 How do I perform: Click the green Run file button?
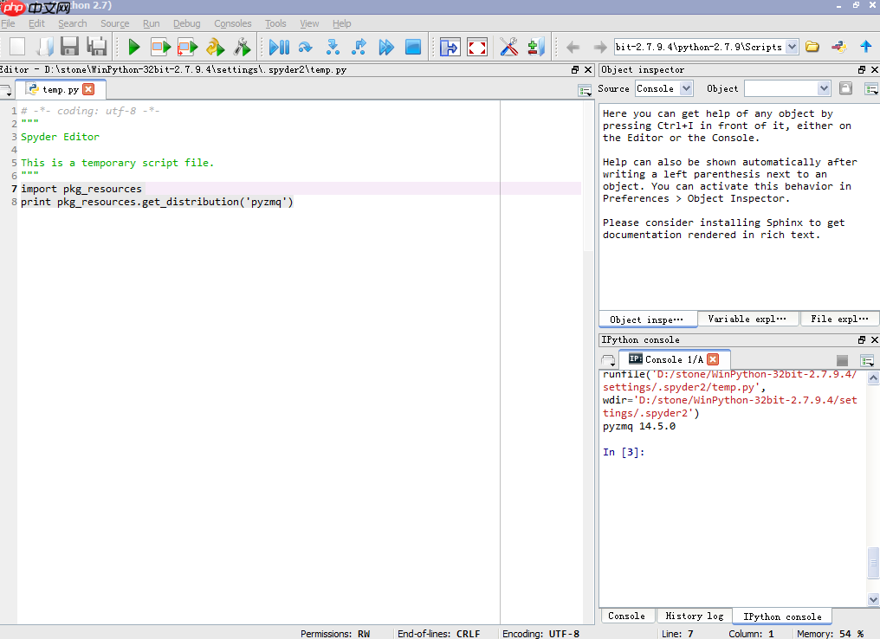pos(133,47)
